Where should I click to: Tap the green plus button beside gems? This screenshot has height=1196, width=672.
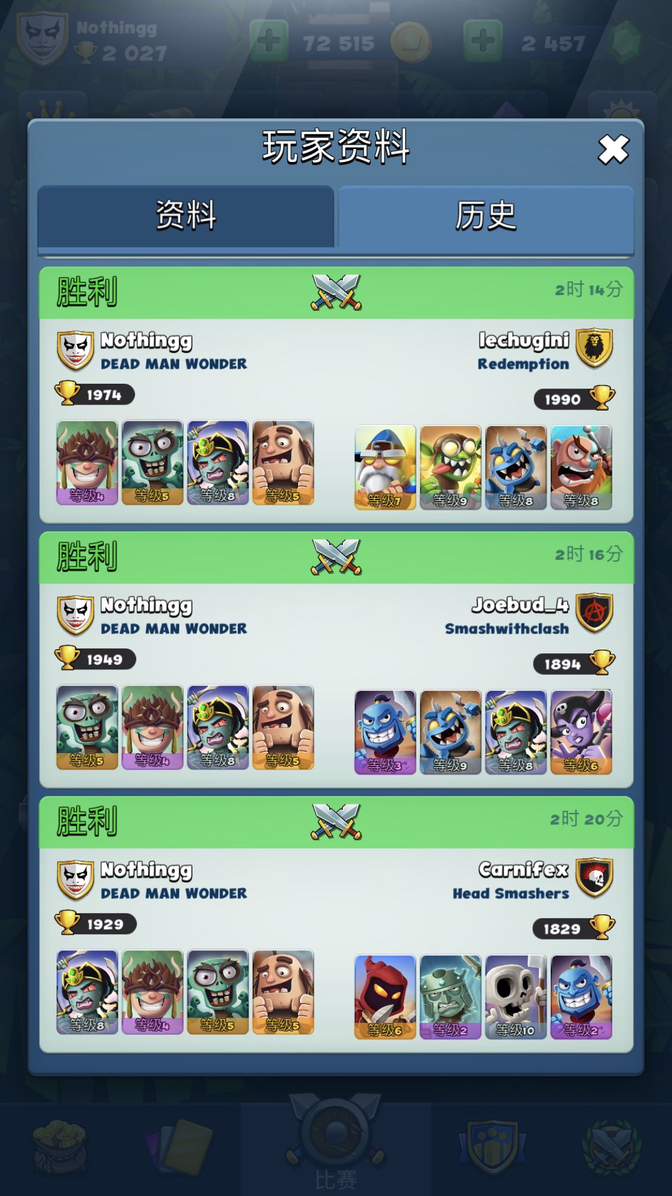(483, 42)
